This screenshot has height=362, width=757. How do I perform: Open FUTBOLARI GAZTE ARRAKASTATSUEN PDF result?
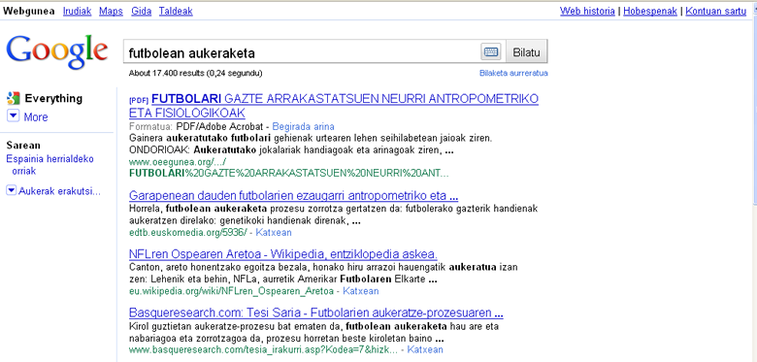[x=334, y=106]
